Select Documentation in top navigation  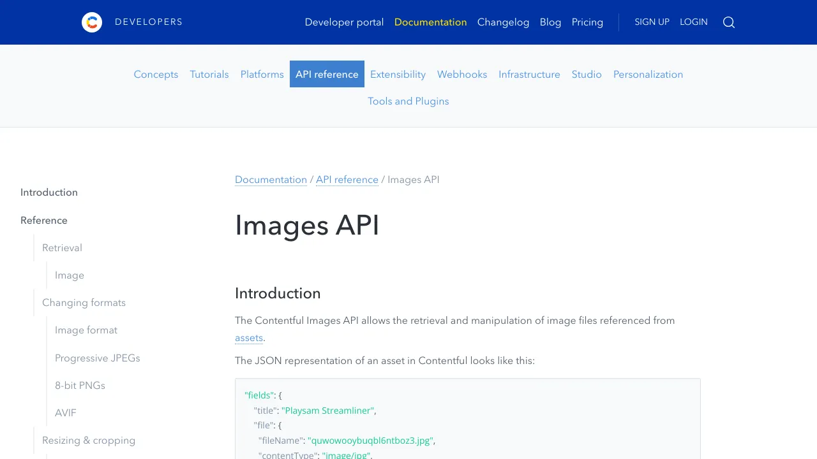tap(431, 22)
